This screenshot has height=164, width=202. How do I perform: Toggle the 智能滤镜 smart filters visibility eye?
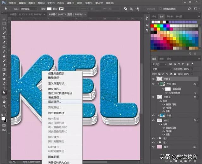[x=163, y=89]
